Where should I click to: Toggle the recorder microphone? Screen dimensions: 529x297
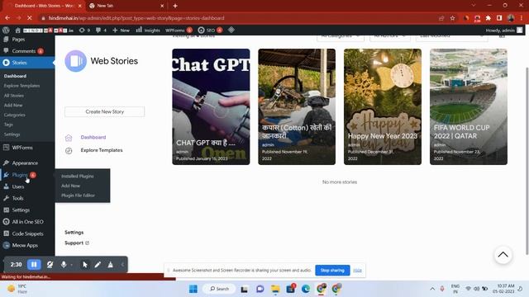[x=64, y=265]
